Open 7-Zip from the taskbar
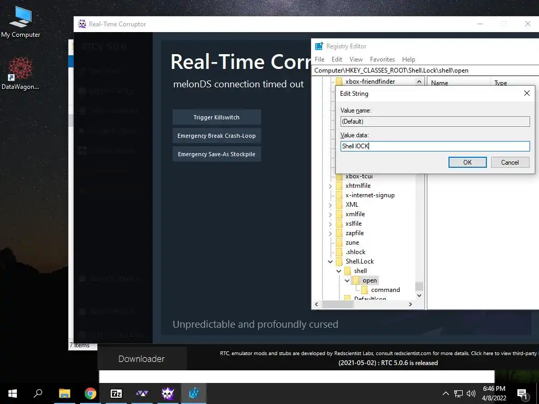Viewport: 539px width, 404px height. pyautogui.click(x=116, y=393)
